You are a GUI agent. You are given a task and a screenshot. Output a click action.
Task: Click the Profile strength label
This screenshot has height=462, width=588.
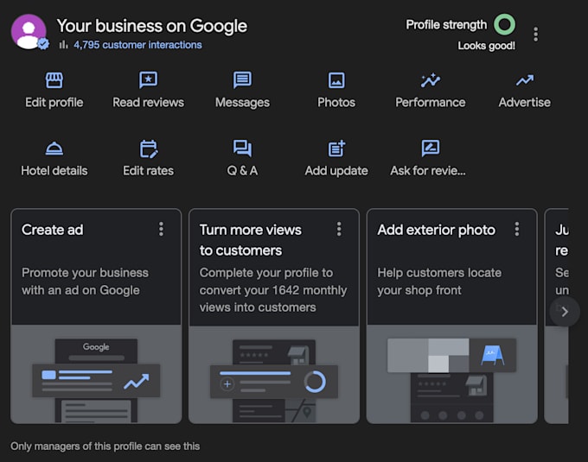tap(446, 25)
